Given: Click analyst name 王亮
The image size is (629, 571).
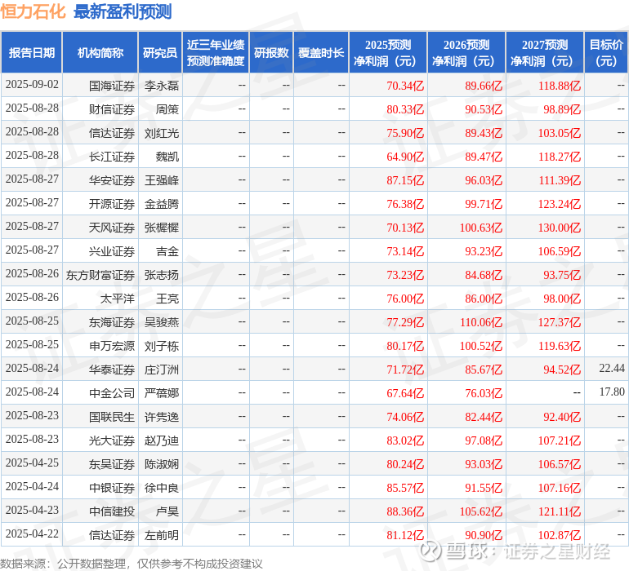Looking at the screenshot, I should coord(167,299).
